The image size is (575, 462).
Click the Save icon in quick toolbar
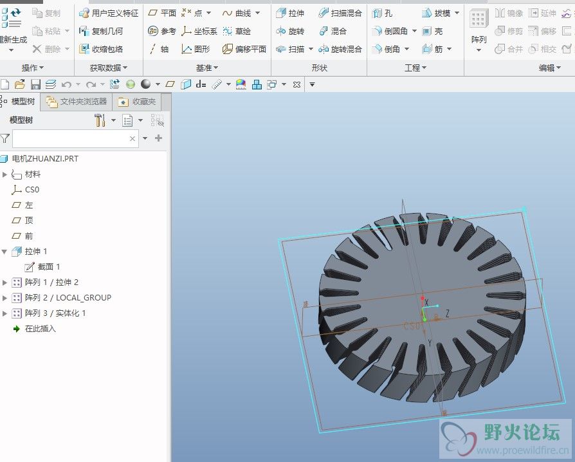(35, 85)
